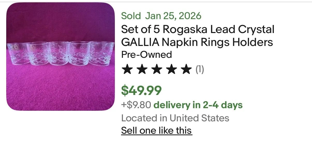The width and height of the screenshot is (312, 151).
Task: Open the Rogaska Lead Crystal listing title
Action: (x=198, y=30)
